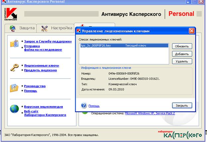Click the envelope with paperclip support icon
Viewport: 207px width, 142px height.
[x=14, y=43]
